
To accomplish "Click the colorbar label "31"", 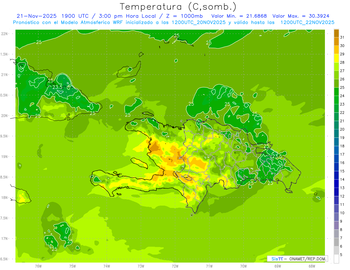I will point(342,37).
